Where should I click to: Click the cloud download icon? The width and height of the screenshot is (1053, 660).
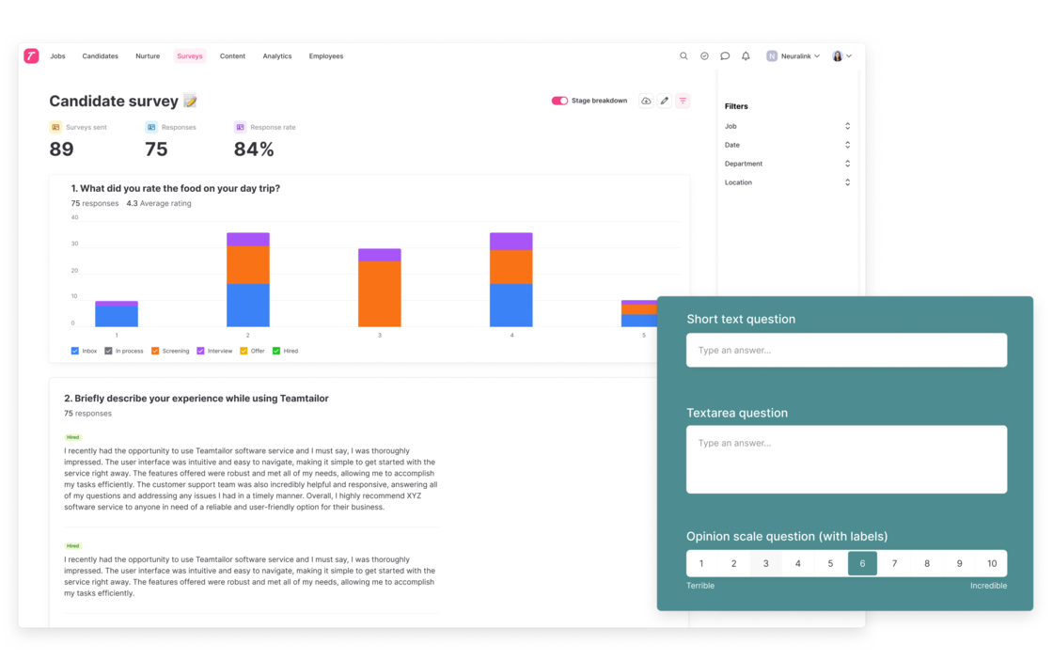click(645, 101)
